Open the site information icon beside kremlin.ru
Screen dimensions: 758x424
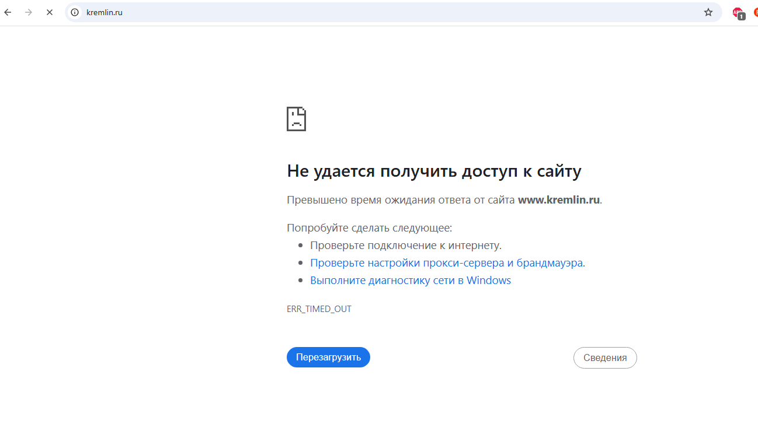[x=75, y=12]
